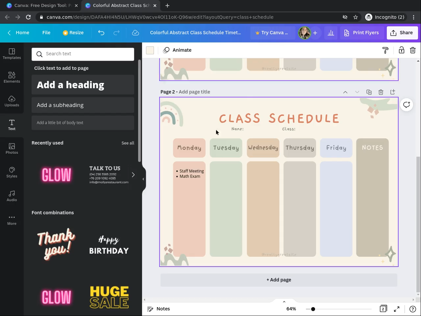Focus the Search text field

coord(83,54)
